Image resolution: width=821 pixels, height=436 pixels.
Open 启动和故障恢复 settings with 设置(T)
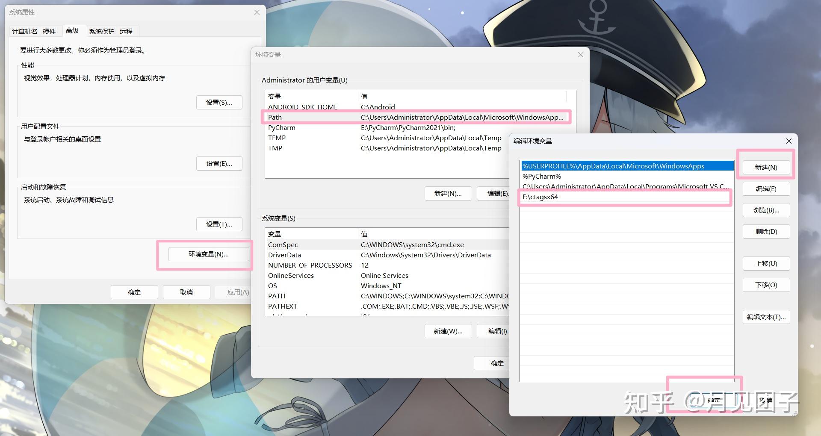pyautogui.click(x=219, y=224)
